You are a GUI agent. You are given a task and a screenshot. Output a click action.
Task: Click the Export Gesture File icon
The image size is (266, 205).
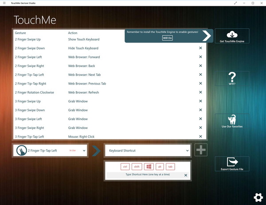232,162
